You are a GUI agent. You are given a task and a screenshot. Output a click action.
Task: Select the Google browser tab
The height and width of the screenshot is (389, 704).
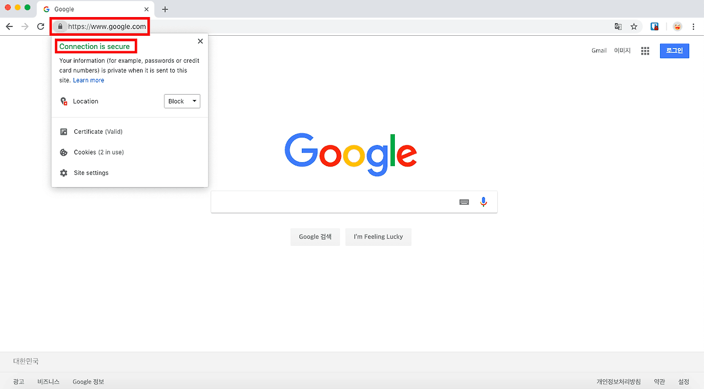(88, 9)
